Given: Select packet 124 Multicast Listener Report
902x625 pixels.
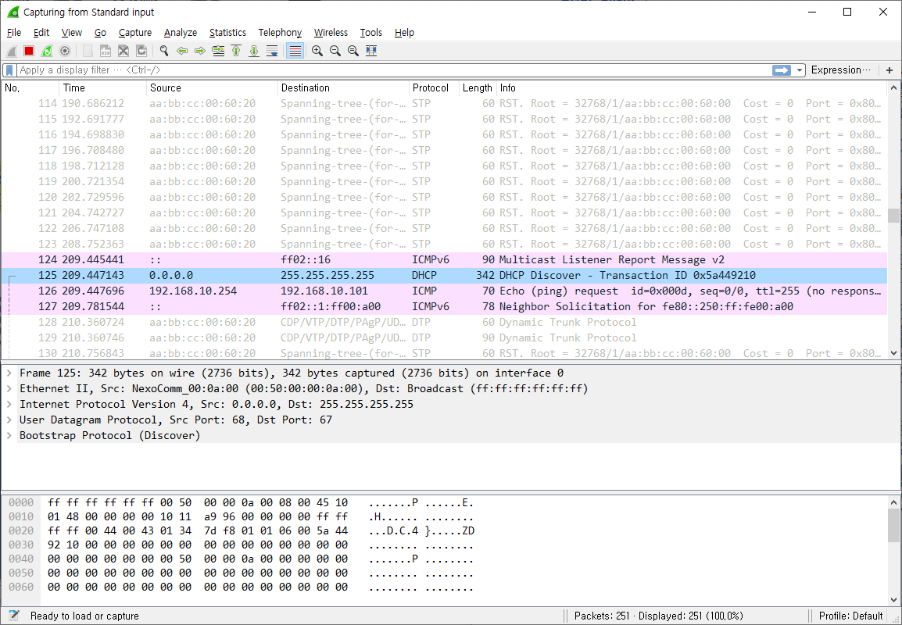Looking at the screenshot, I should [x=444, y=260].
